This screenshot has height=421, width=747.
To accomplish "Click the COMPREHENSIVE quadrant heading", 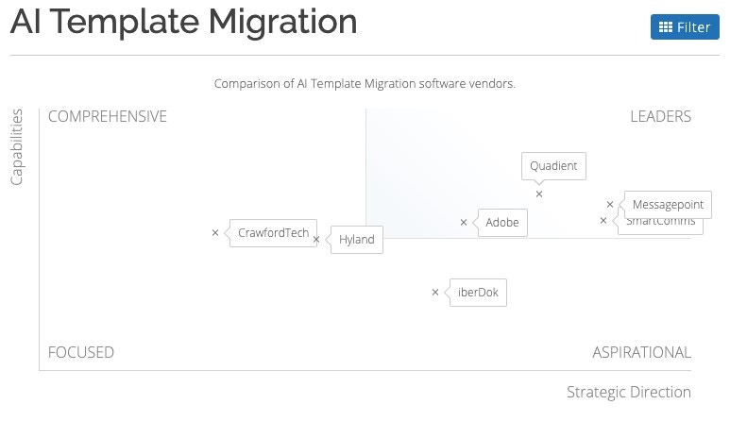I will click(108, 117).
